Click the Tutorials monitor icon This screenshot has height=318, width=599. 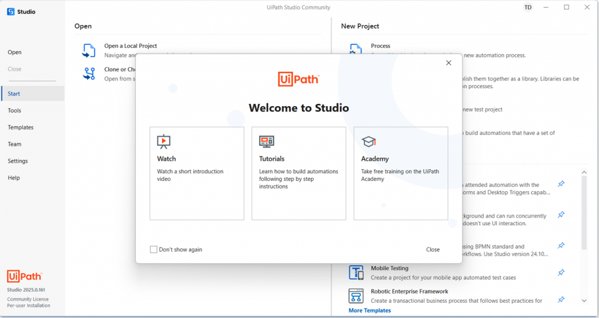click(266, 141)
